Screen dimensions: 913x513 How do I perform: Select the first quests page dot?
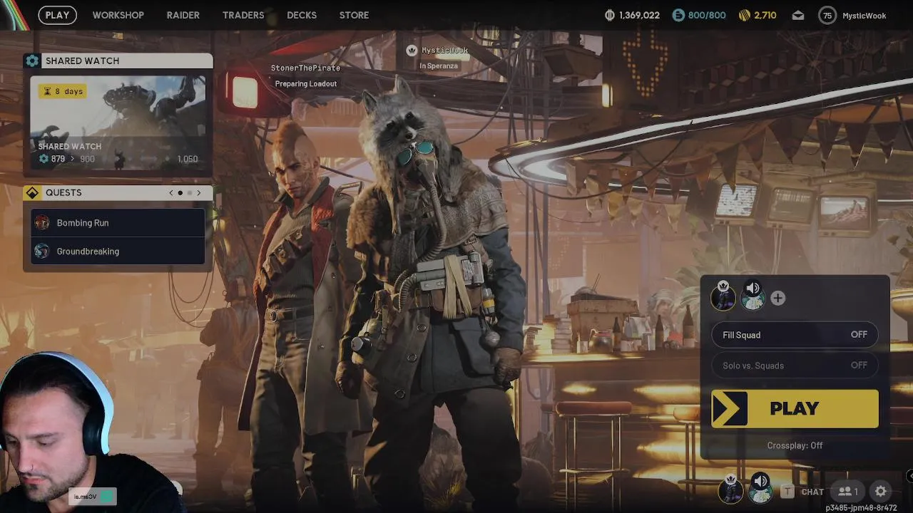[180, 193]
